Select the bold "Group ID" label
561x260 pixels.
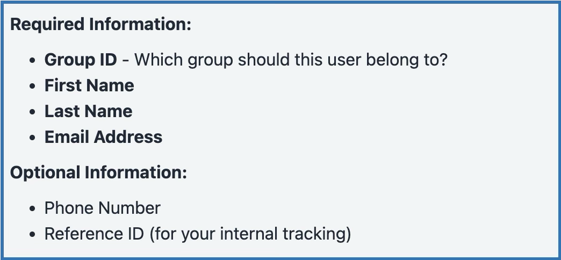[x=80, y=59]
